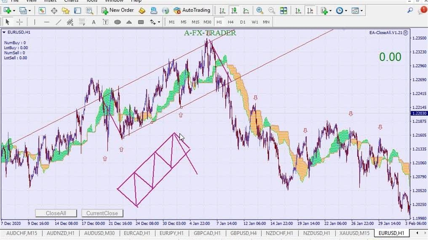Choose the Ellipse shape tool

[x=117, y=22]
